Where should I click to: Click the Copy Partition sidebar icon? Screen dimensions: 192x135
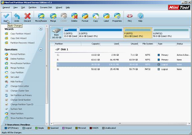click(x=6, y=72)
